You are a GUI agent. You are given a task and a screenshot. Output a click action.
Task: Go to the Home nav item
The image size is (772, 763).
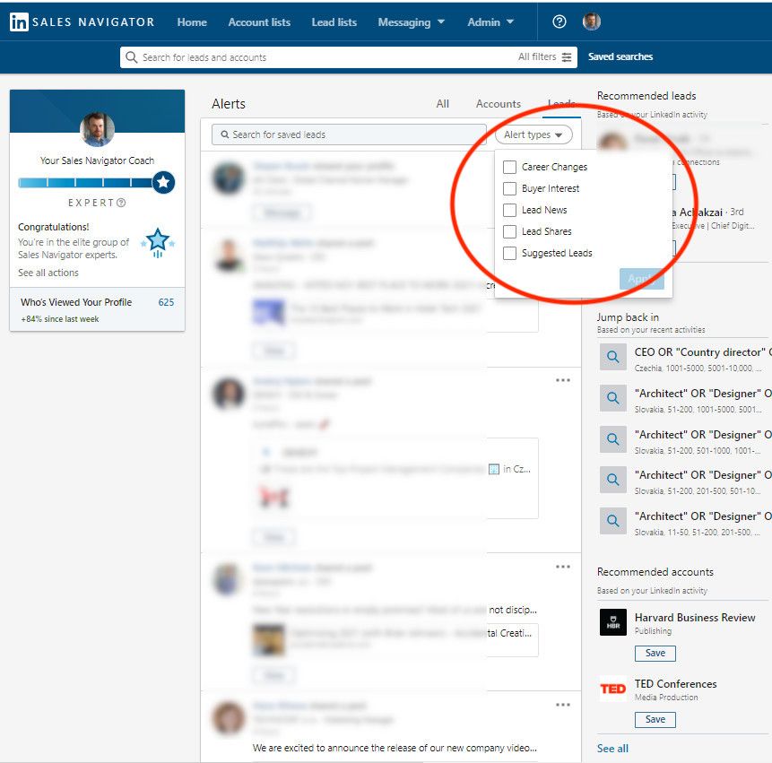click(192, 22)
